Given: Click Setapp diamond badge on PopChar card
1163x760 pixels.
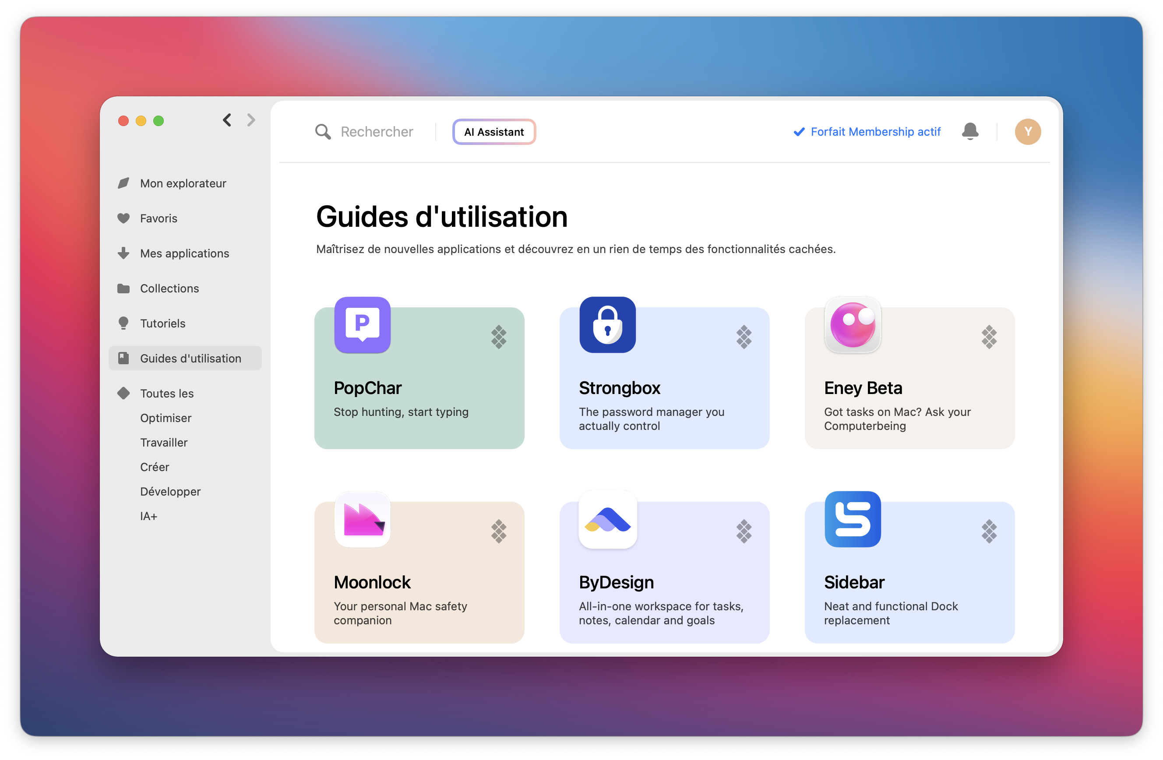Looking at the screenshot, I should point(499,337).
